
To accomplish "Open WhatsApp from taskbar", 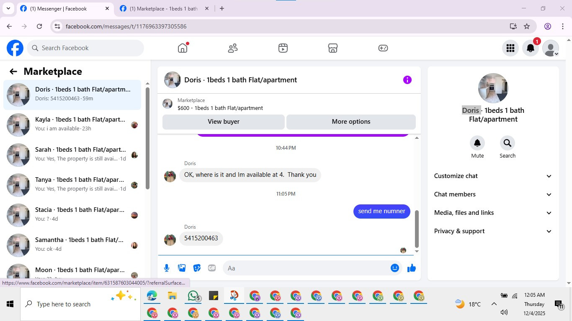I will tap(193, 296).
